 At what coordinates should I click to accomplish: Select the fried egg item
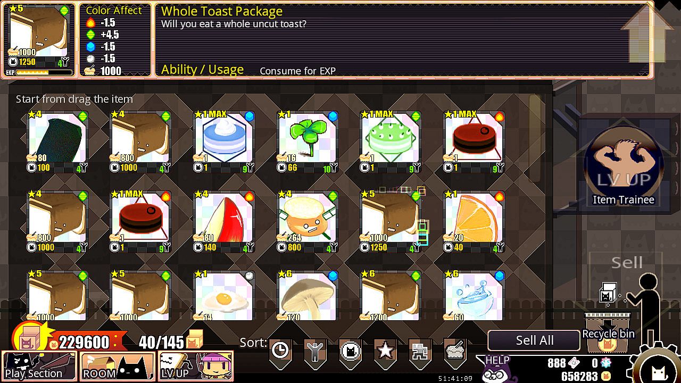pyautogui.click(x=223, y=296)
